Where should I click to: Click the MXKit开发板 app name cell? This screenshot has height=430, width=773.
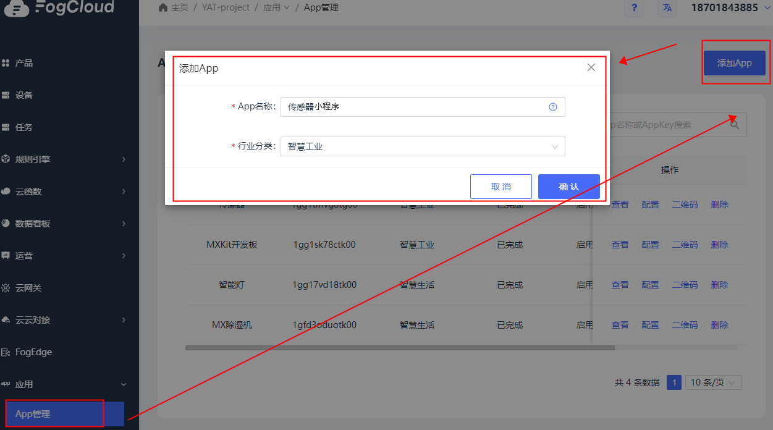(x=232, y=245)
